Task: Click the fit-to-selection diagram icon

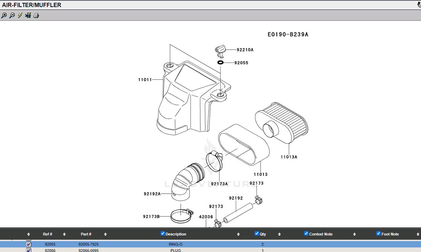Action: [28, 15]
